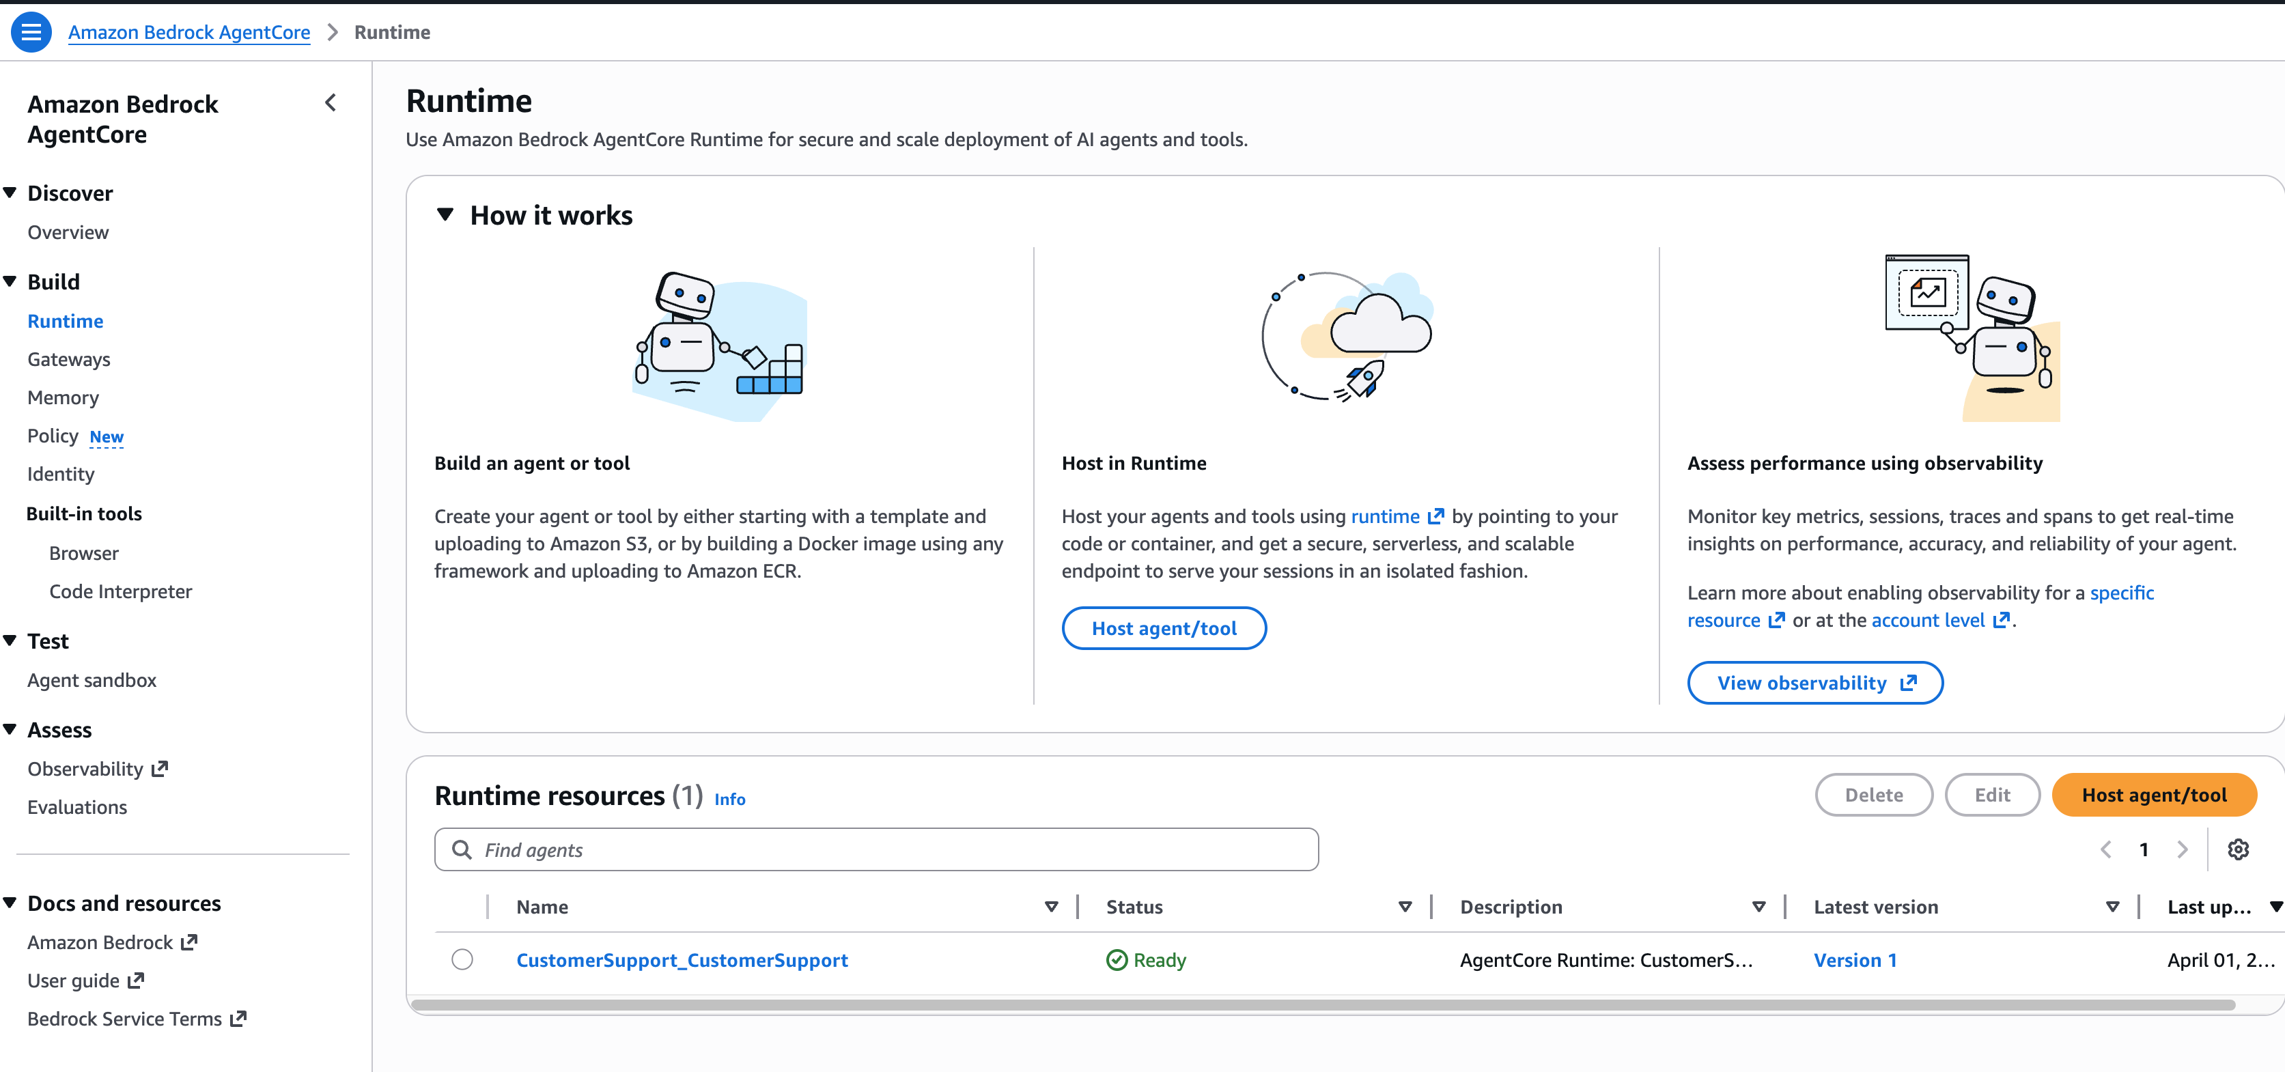Go to the previous page arrow
The height and width of the screenshot is (1072, 2285).
pos(2106,849)
